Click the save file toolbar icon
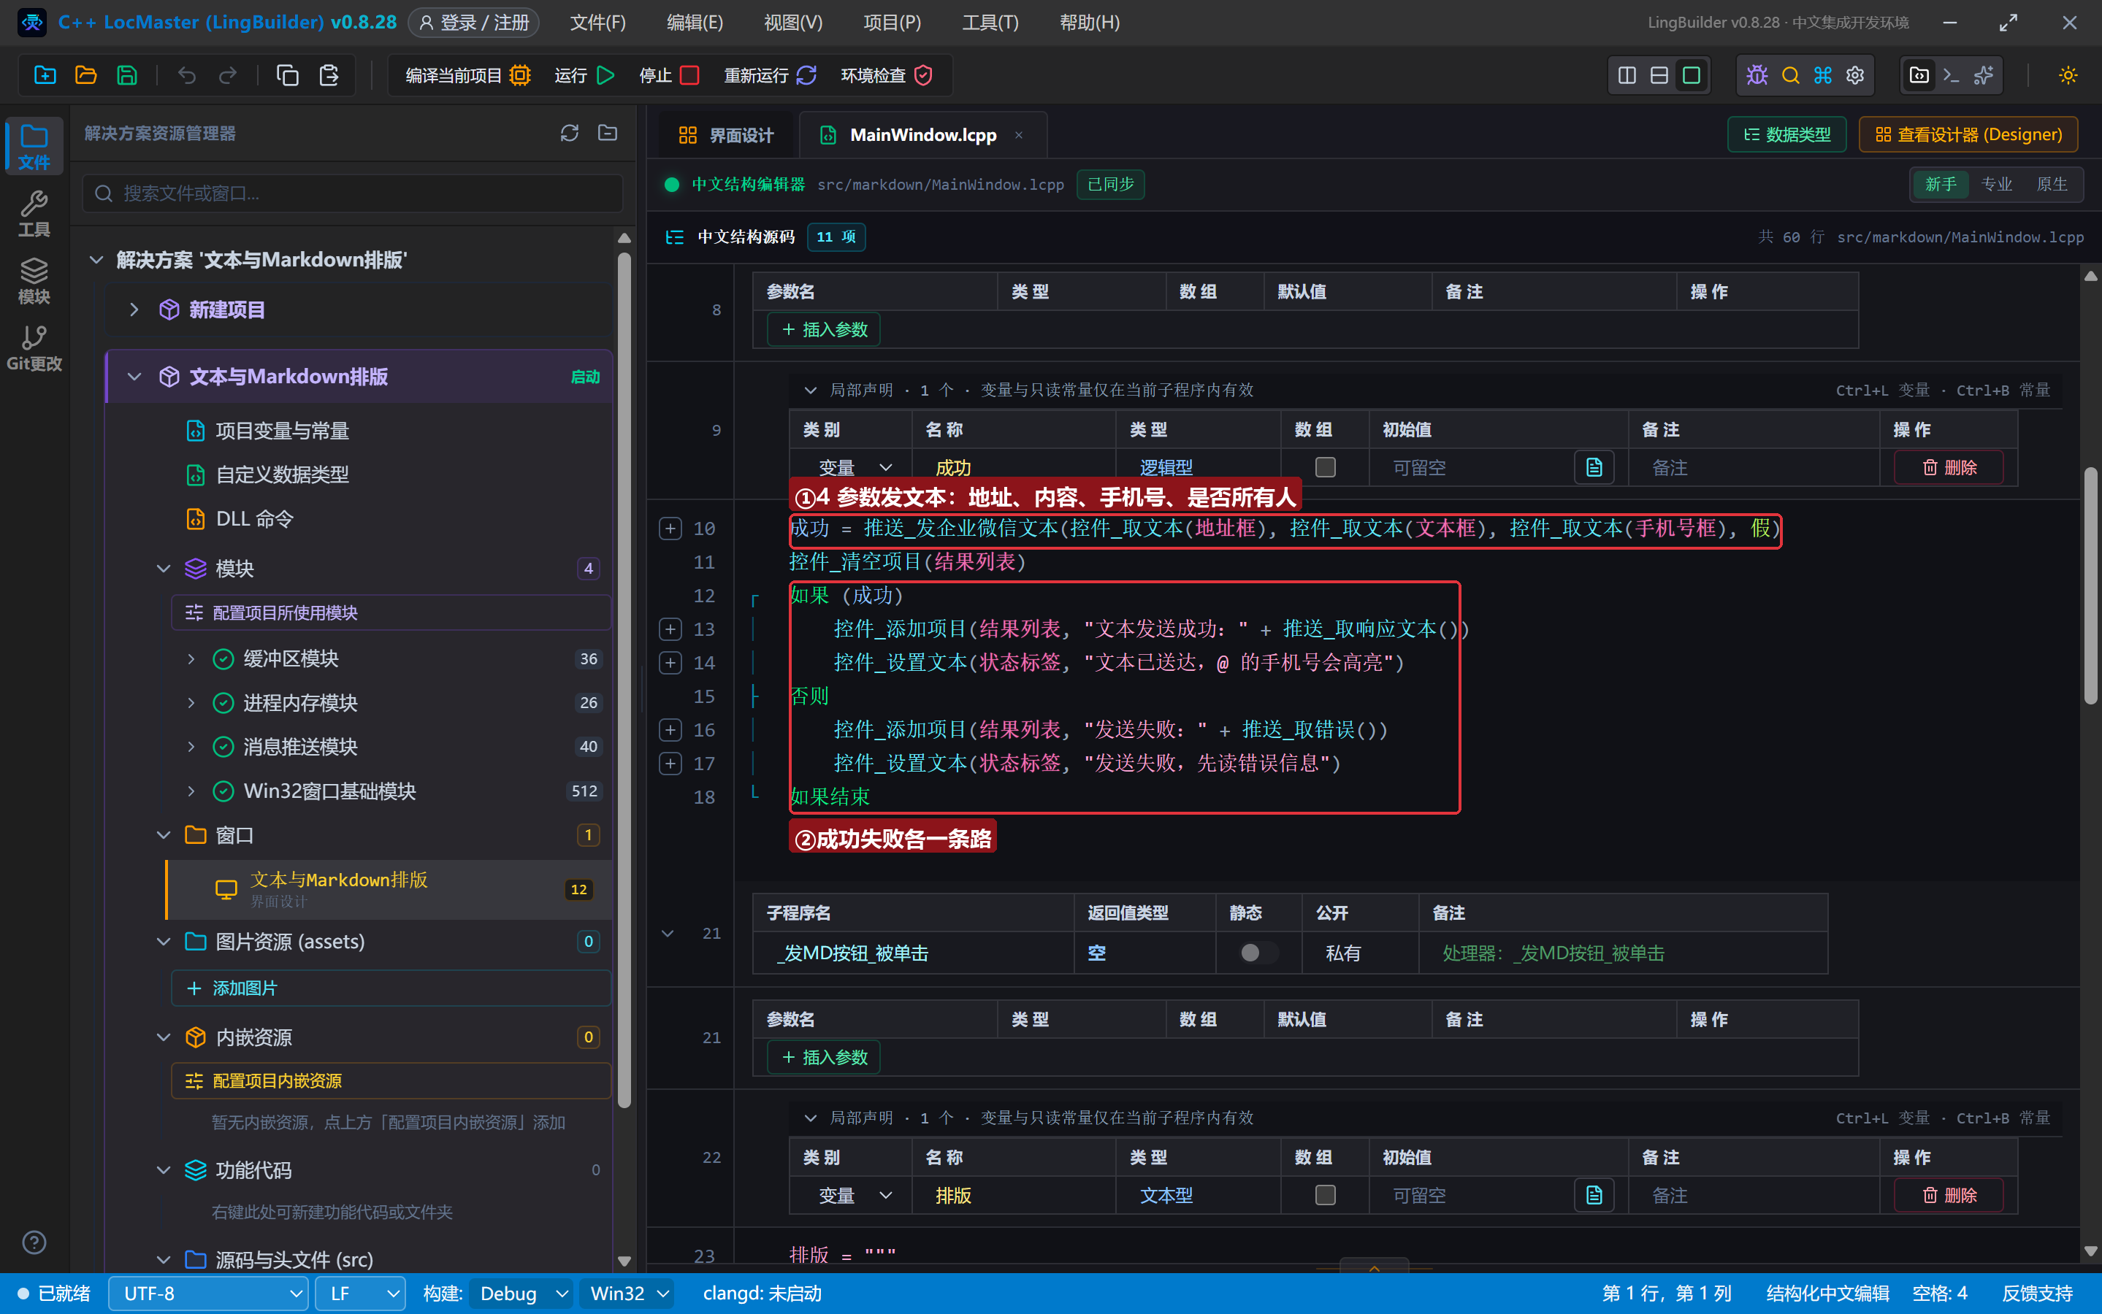 [127, 76]
